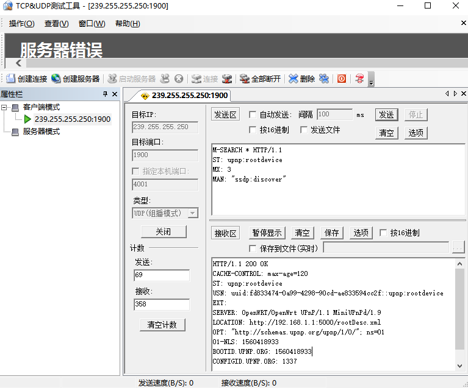The image size is (468, 388).
Task: Click the 接收 count field
Action: click(162, 305)
